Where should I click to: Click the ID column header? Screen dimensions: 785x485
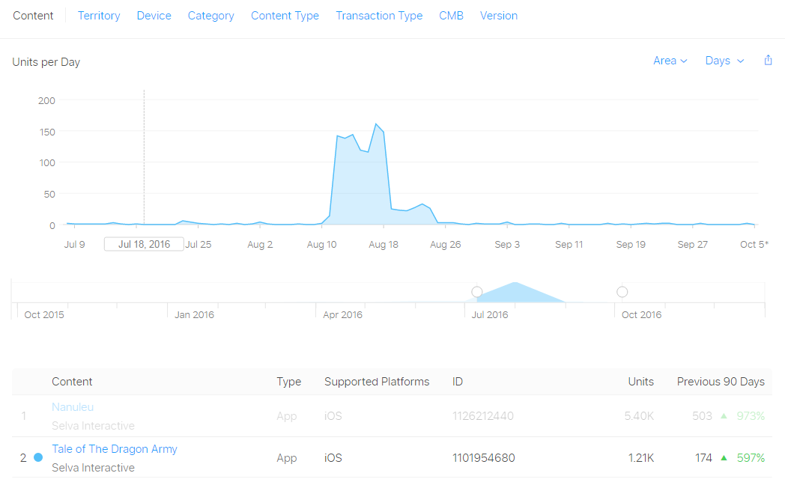click(458, 382)
